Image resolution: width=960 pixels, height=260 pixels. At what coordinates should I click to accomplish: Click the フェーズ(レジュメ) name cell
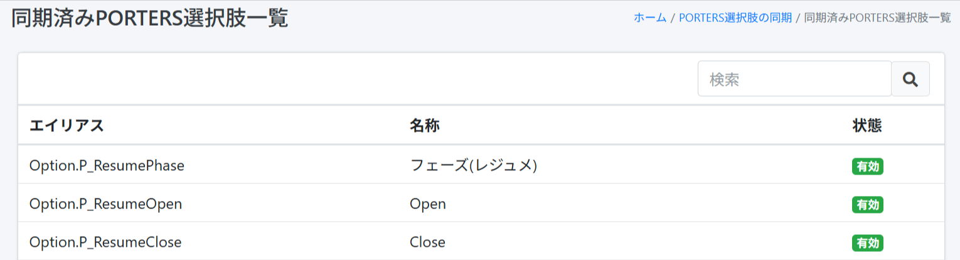473,166
